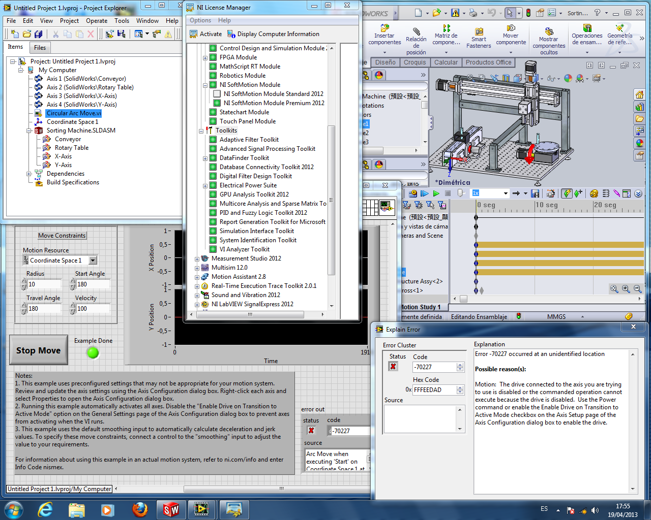Click the Activate icon in License Manager

194,34
